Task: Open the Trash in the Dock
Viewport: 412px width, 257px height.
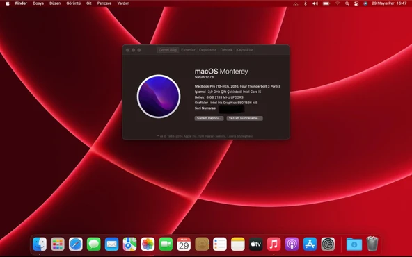Action: coord(372,244)
